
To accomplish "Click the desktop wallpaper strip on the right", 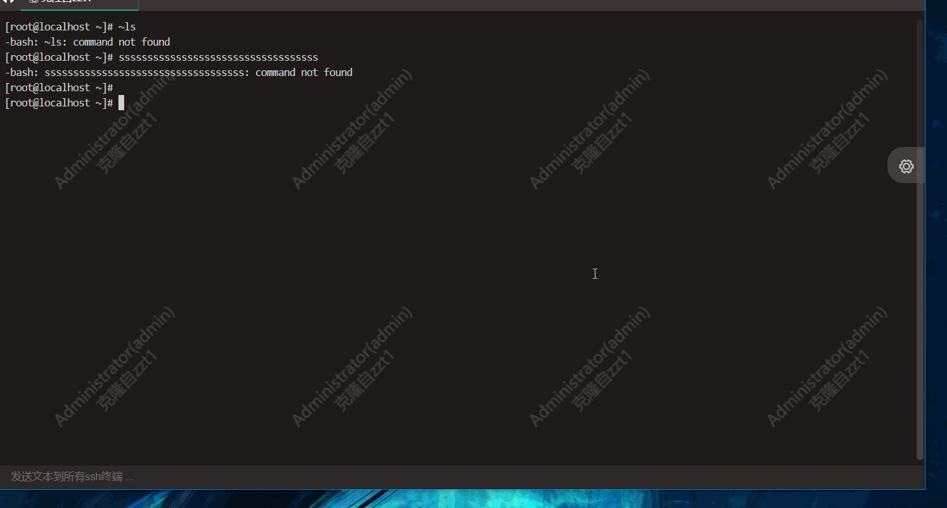I will click(937, 253).
